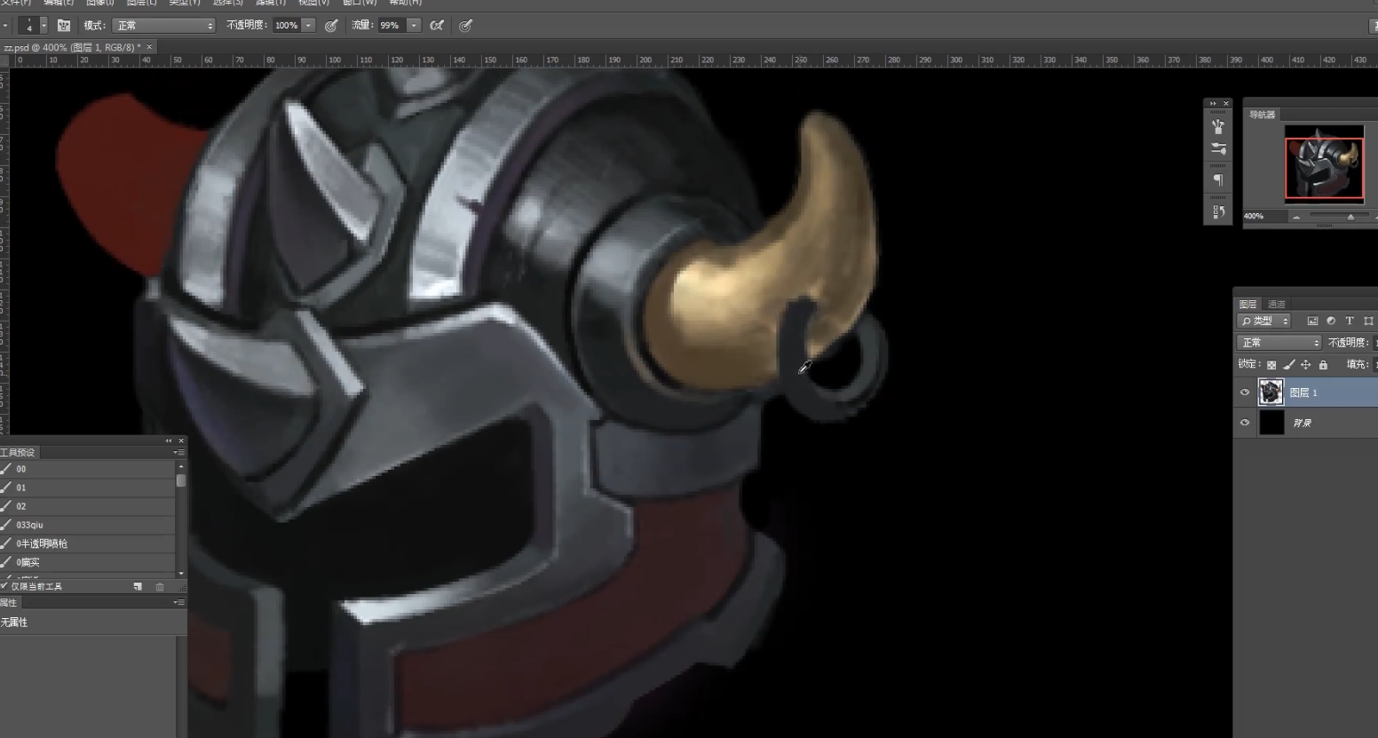Screen dimensions: 1378x738
Task: Open layer filter 类型 dropdown
Action: [x=1264, y=321]
